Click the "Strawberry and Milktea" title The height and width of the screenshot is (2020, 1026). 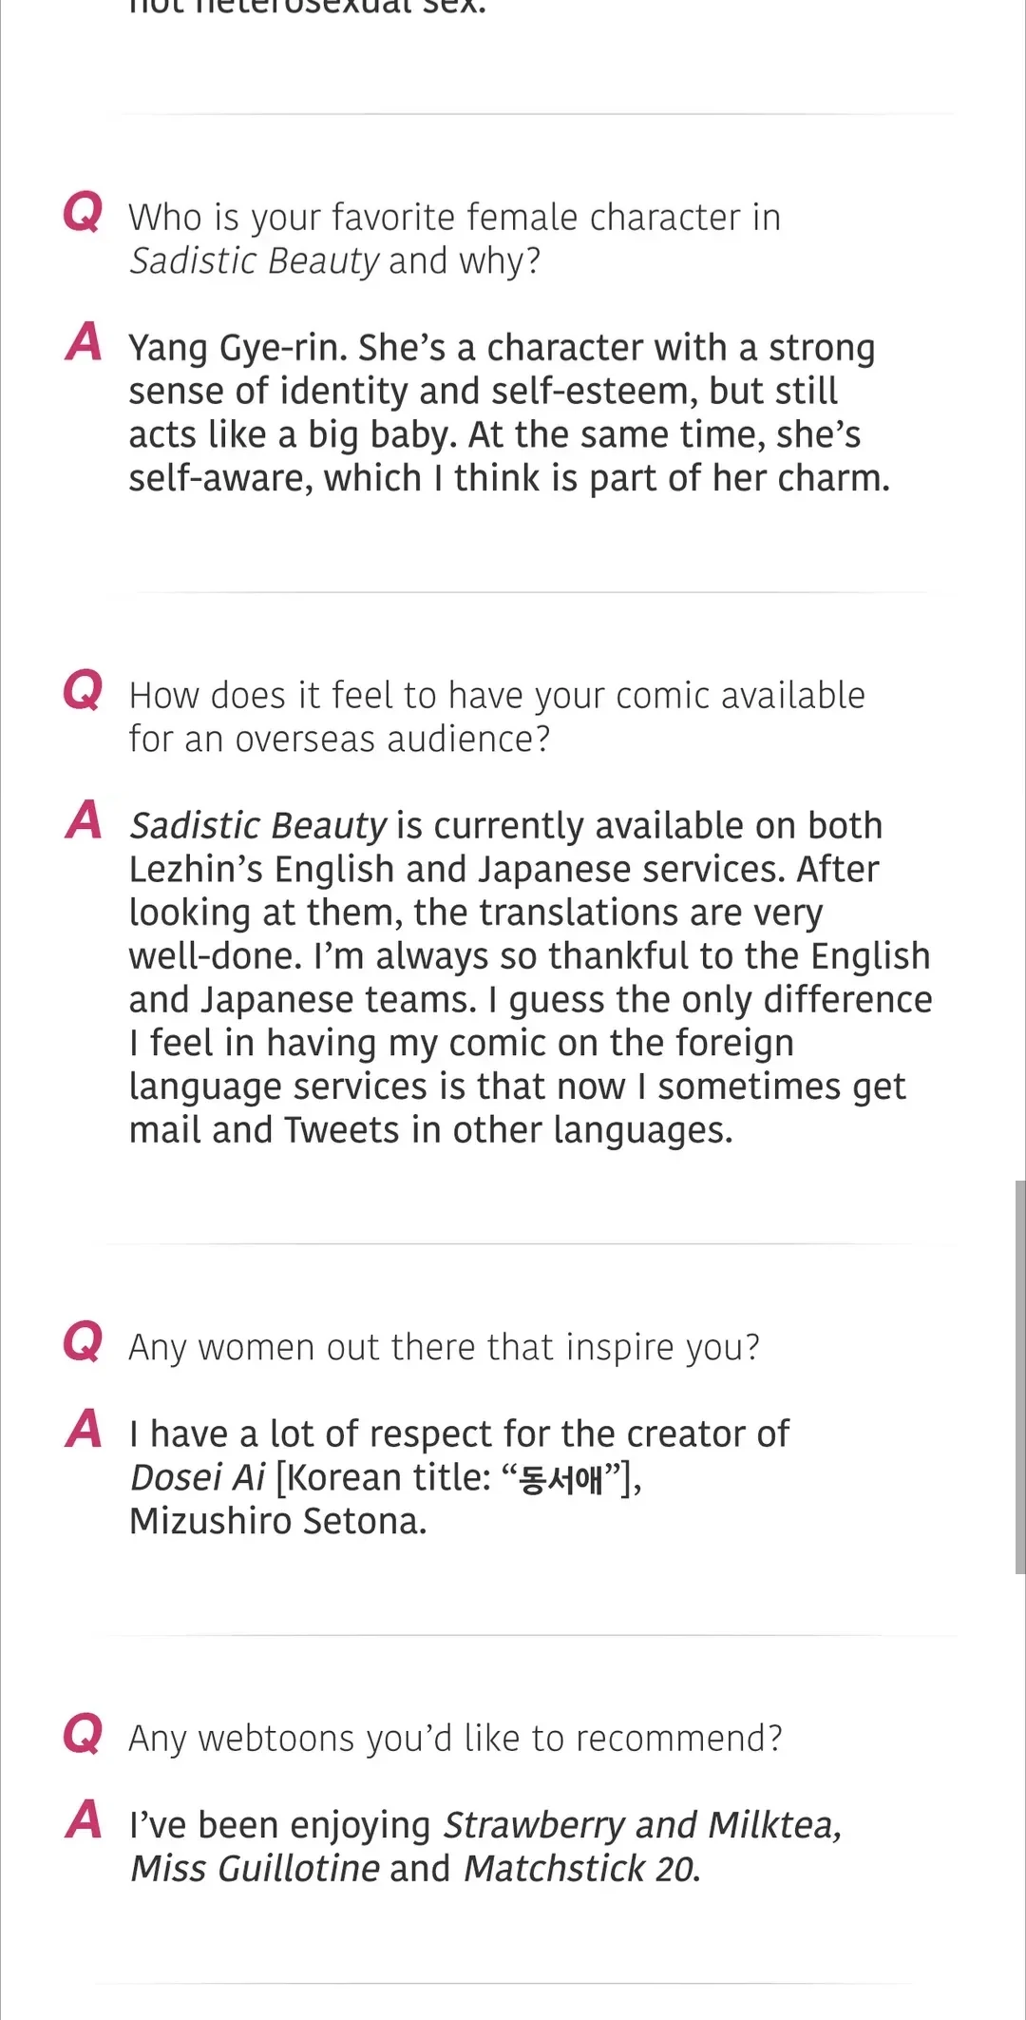click(641, 1826)
